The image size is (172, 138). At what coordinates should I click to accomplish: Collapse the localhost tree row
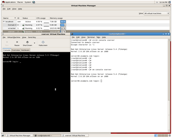(4, 22)
